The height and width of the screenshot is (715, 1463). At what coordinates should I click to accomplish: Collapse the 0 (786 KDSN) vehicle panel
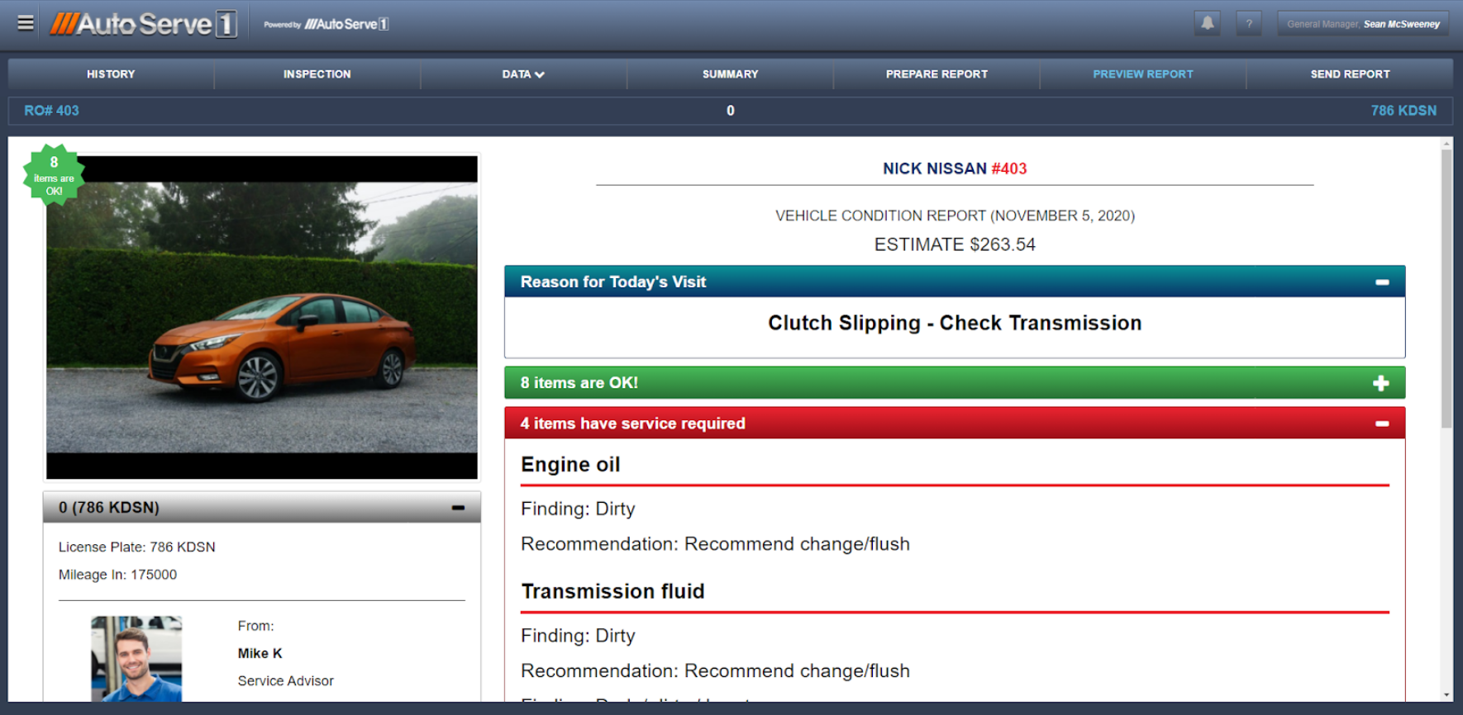point(458,508)
